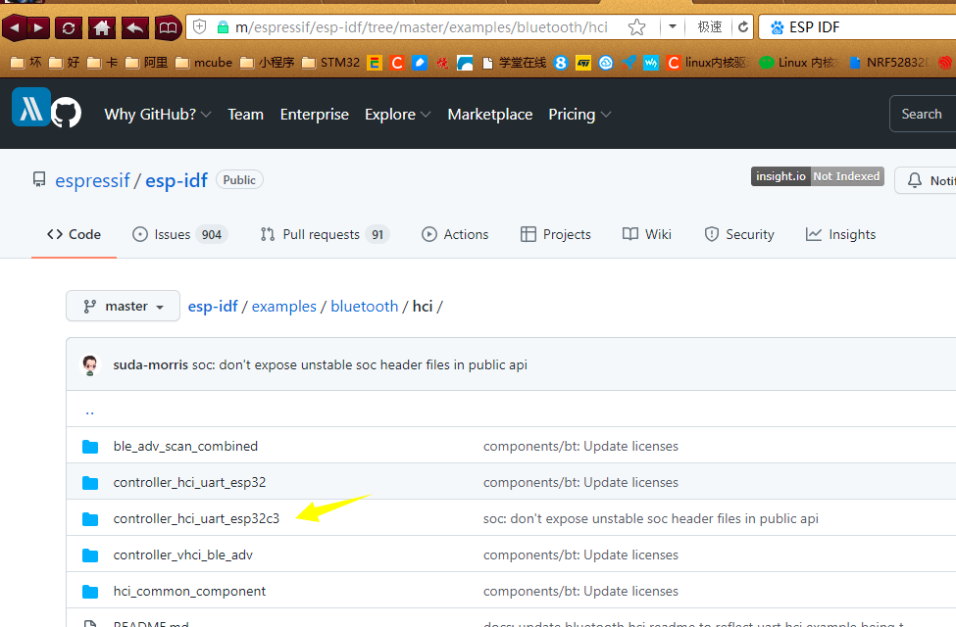Open the suda-morris author link
The width and height of the screenshot is (956, 627).
(151, 365)
